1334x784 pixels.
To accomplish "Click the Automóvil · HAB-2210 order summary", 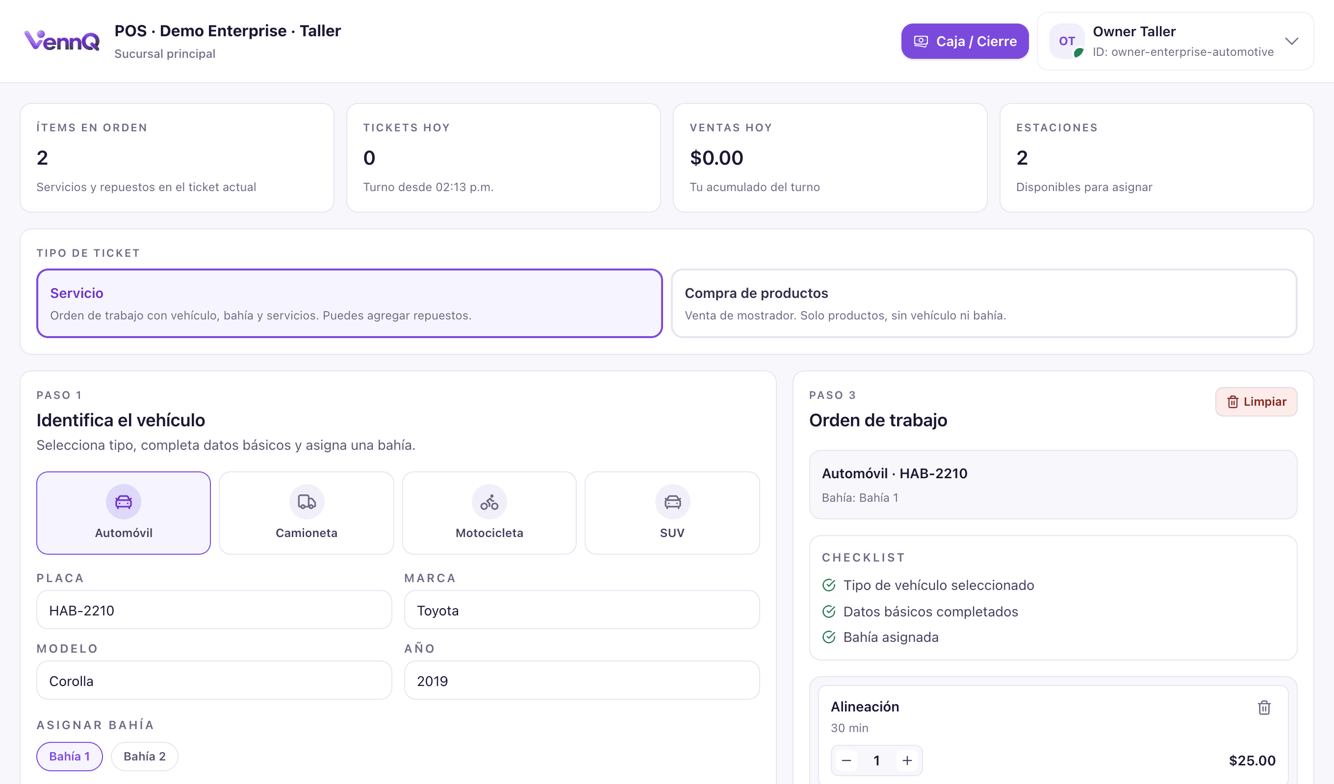I will 1053,485.
